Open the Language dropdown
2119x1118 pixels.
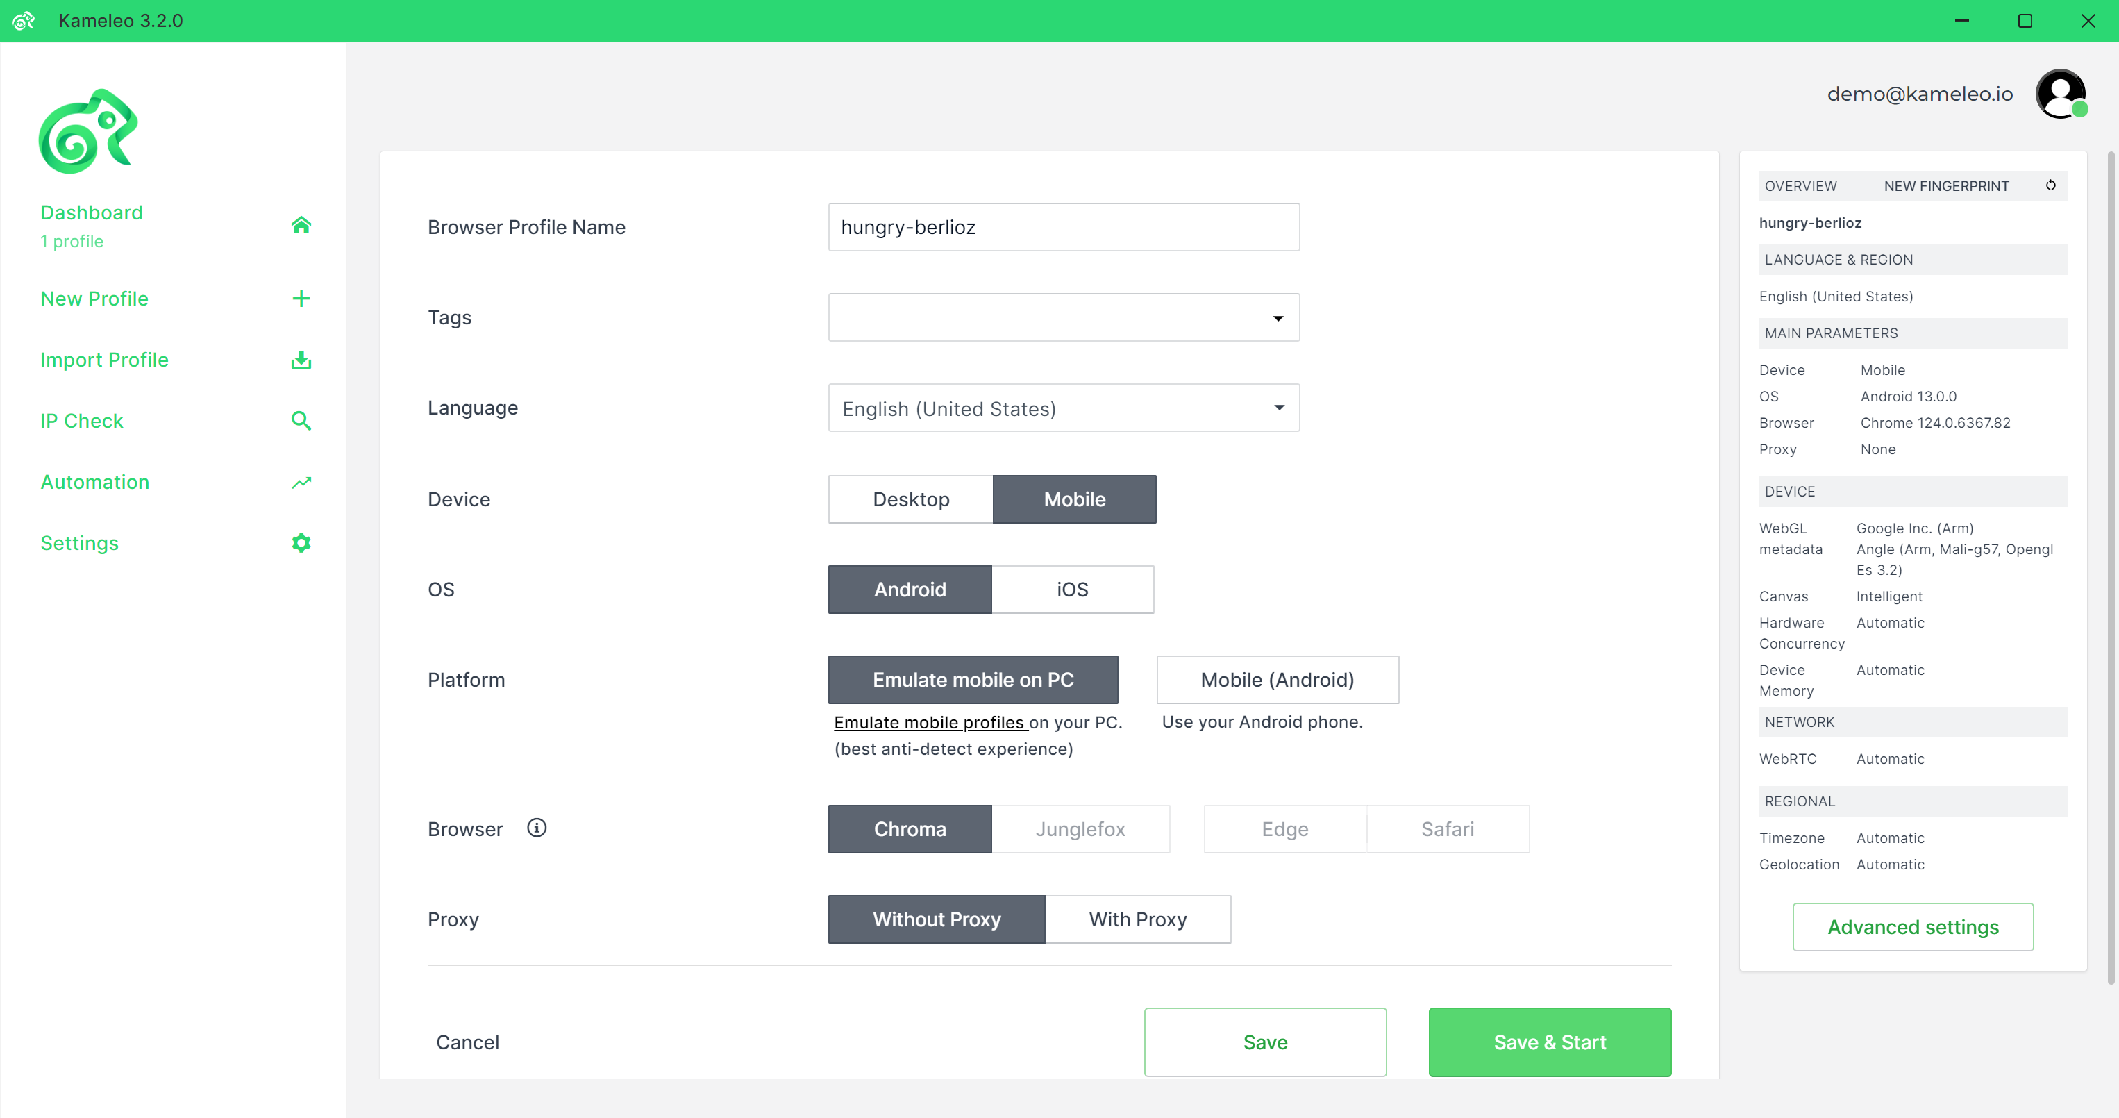1064,408
